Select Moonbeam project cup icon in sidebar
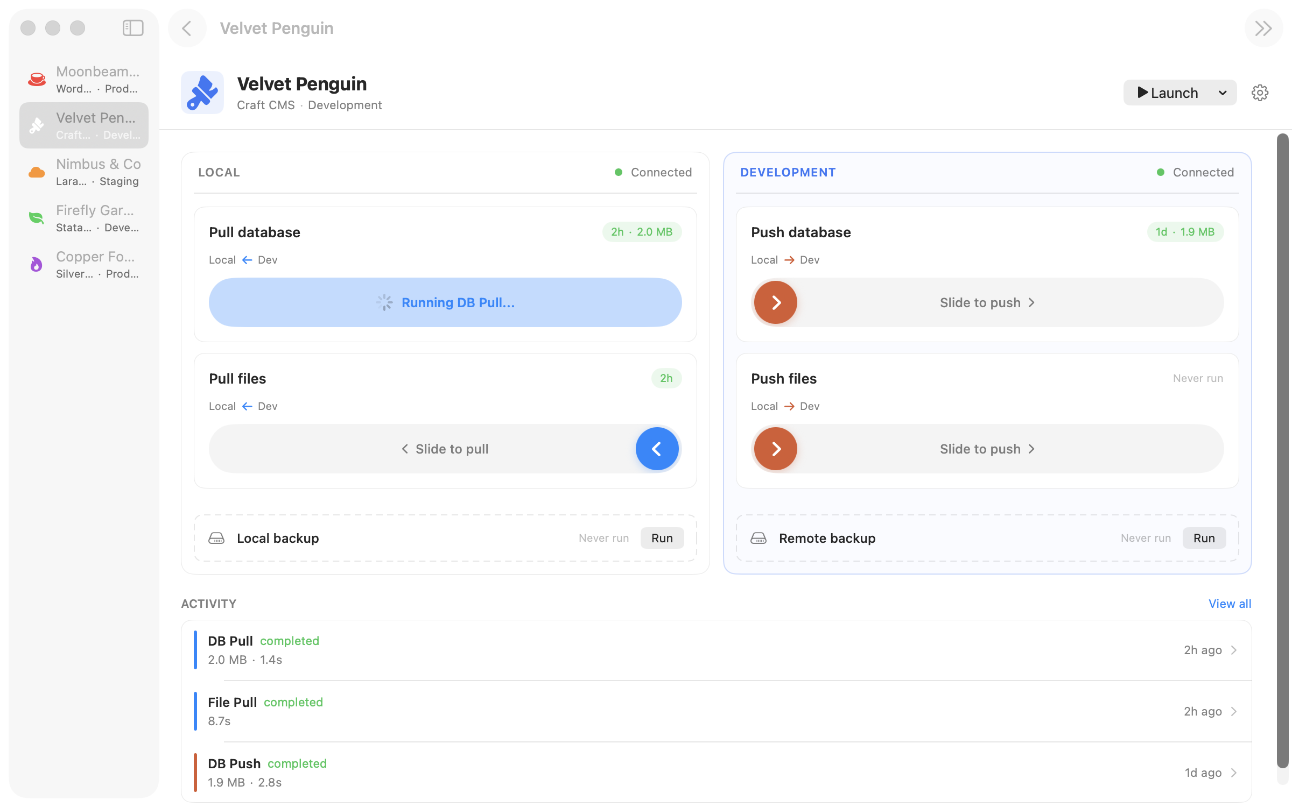1292x807 pixels. pyautogui.click(x=37, y=79)
